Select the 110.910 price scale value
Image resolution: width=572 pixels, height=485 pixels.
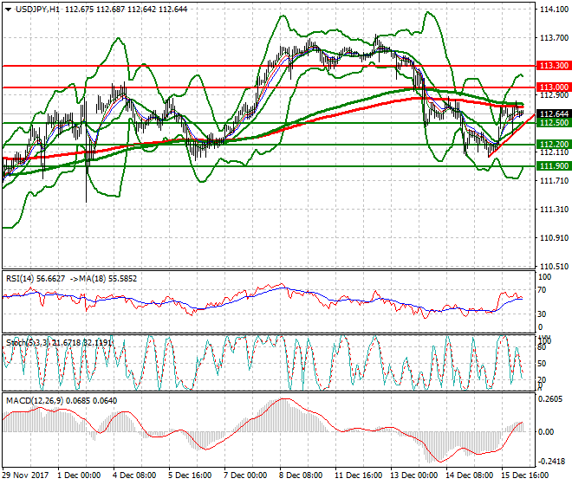[554, 238]
